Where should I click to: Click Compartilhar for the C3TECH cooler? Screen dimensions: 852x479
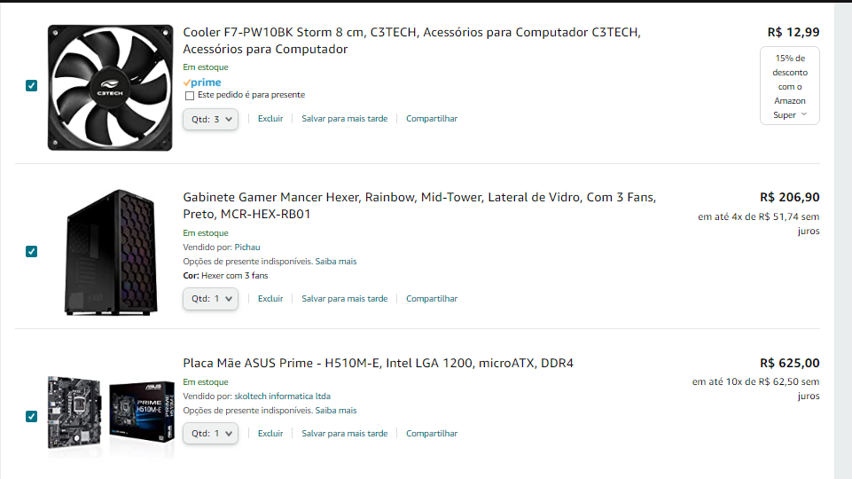point(432,119)
